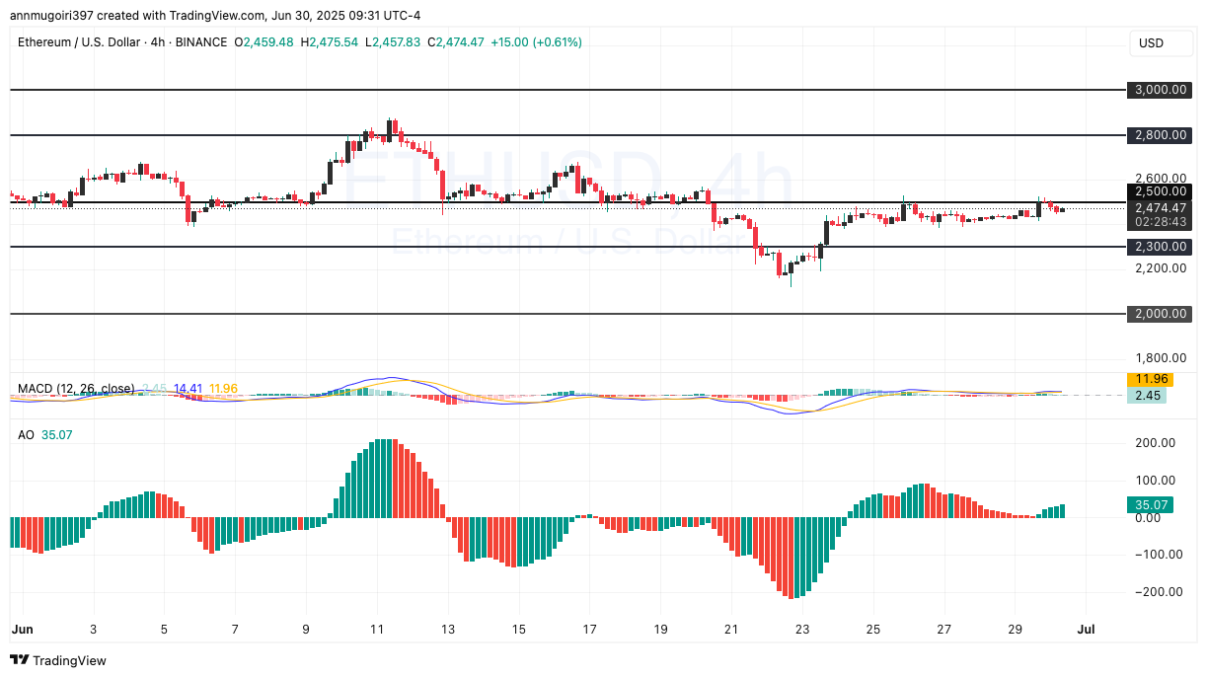
Task: Click the AO axis label 100.00
Action: pyautogui.click(x=1156, y=480)
